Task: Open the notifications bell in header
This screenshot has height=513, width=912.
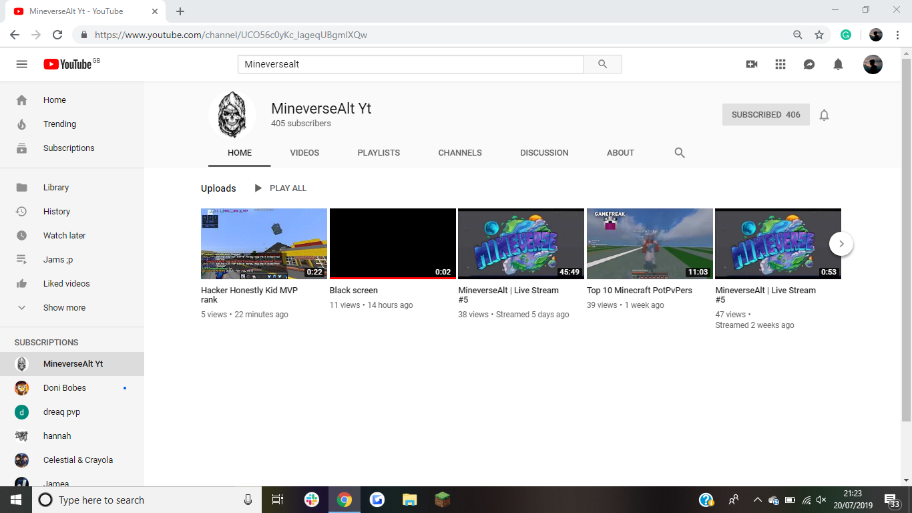Action: [x=838, y=64]
